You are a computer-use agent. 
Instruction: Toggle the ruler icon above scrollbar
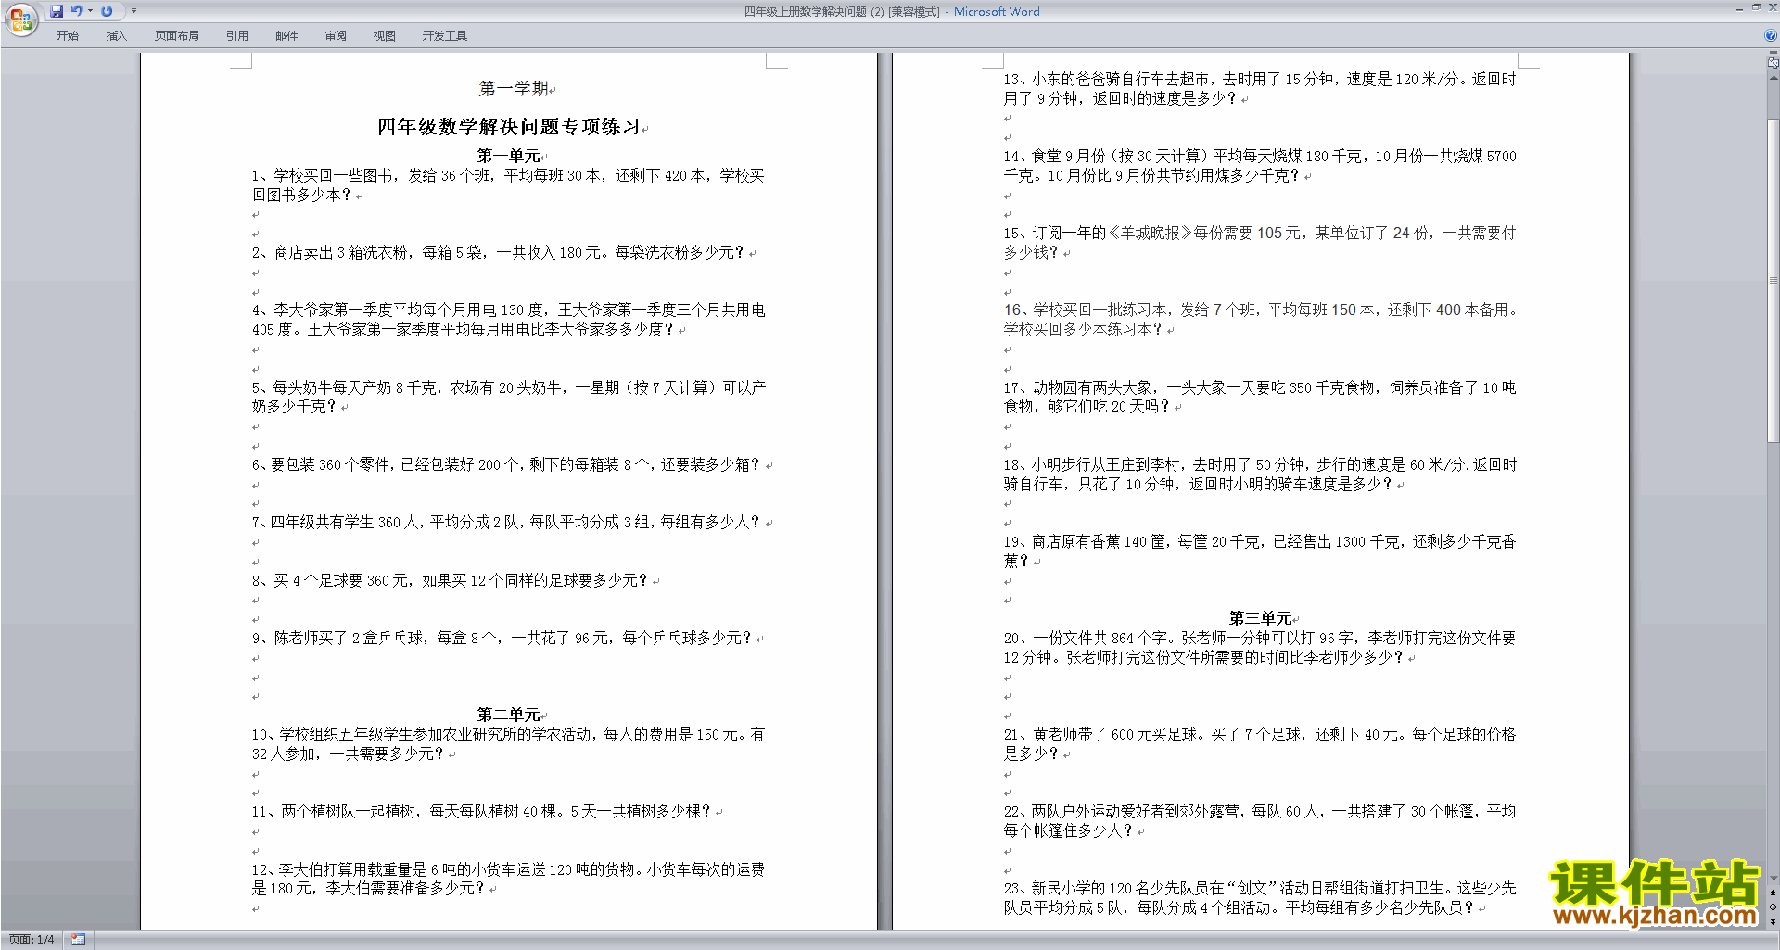tap(1773, 62)
